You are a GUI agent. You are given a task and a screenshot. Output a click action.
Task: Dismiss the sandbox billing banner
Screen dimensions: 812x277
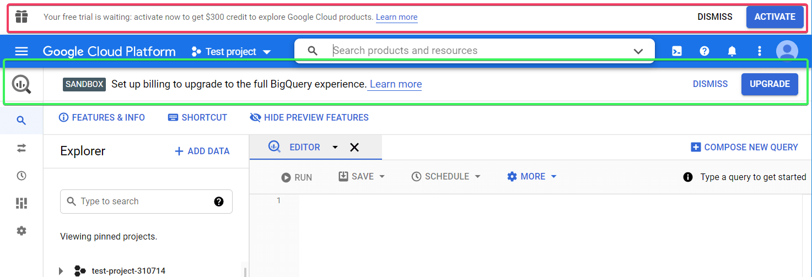click(x=710, y=84)
